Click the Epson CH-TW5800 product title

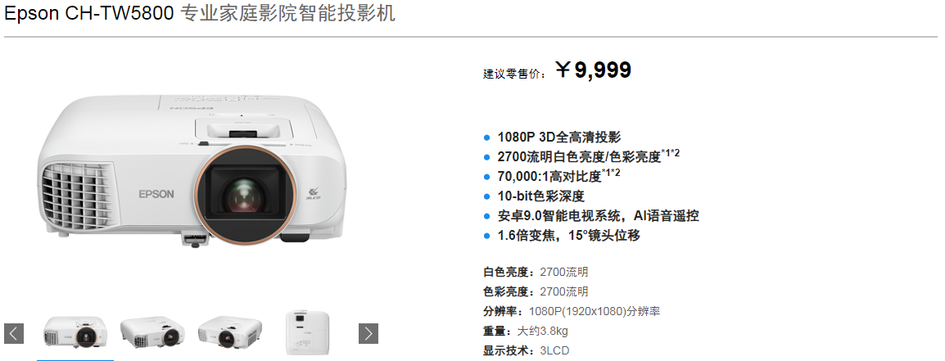tap(200, 13)
